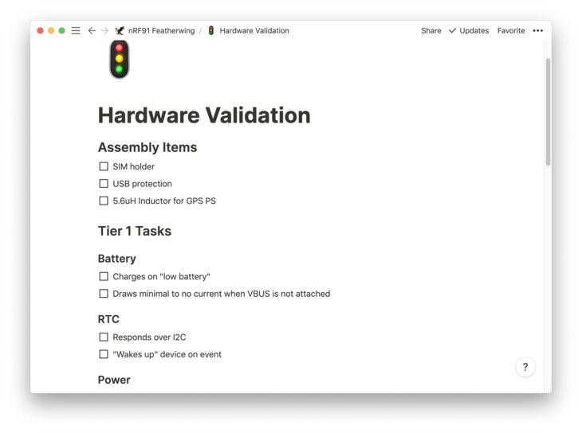582x433 pixels.
Task: Open the three-dot page options menu
Action: tap(538, 31)
